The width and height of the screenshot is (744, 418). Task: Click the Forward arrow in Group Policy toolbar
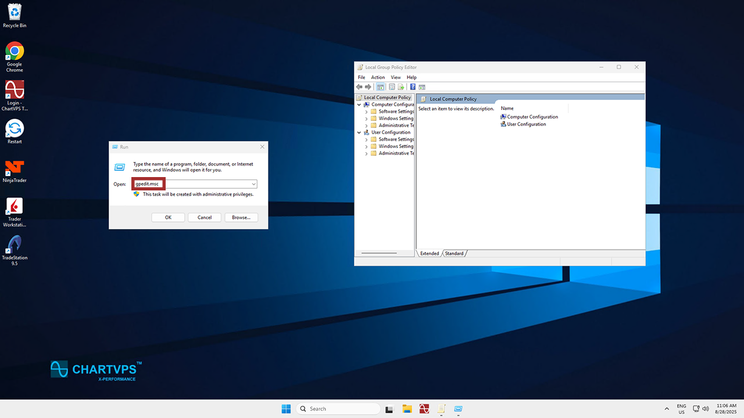pyautogui.click(x=368, y=87)
